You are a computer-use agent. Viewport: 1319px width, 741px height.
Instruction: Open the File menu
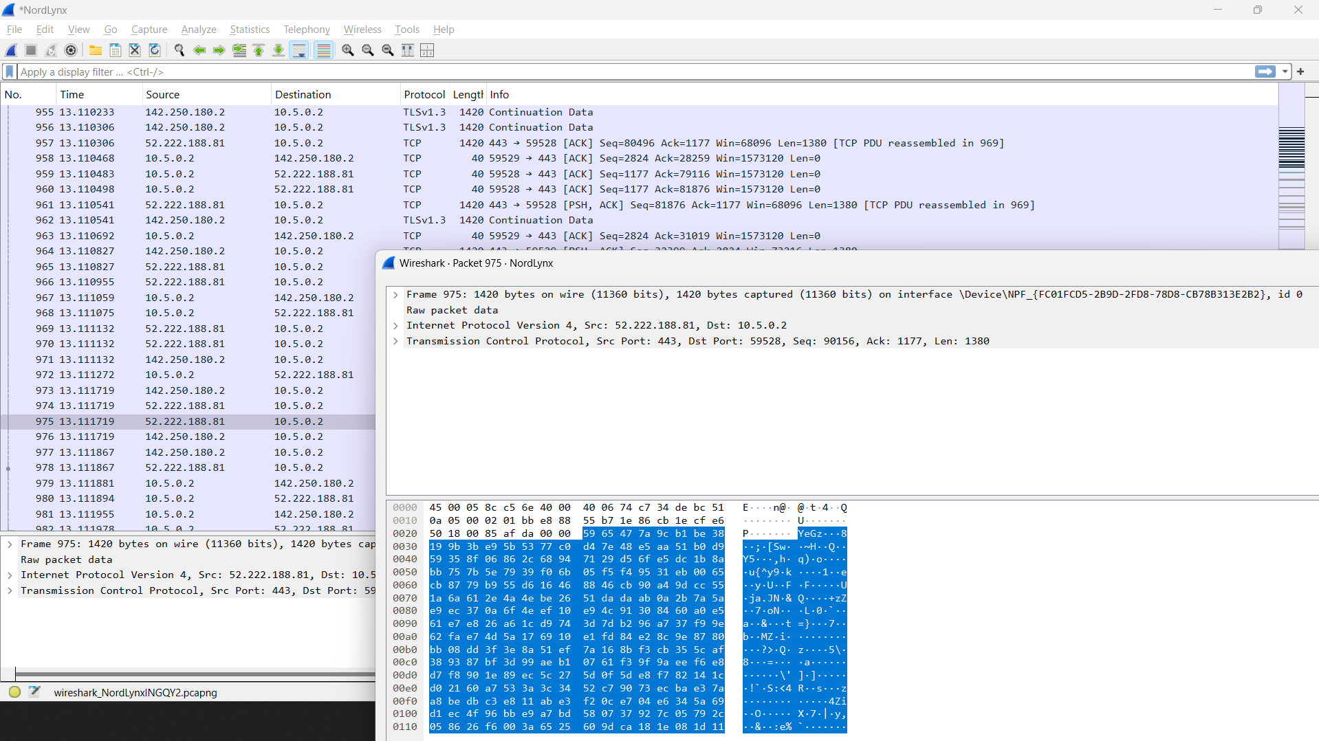pos(14,30)
